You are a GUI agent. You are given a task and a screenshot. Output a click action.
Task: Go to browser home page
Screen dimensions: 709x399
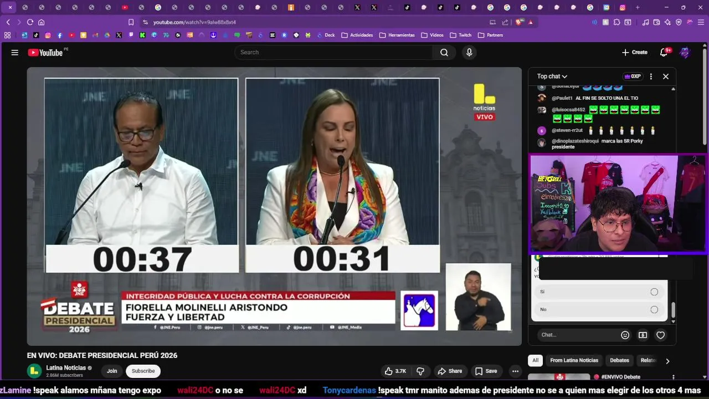[x=41, y=22]
